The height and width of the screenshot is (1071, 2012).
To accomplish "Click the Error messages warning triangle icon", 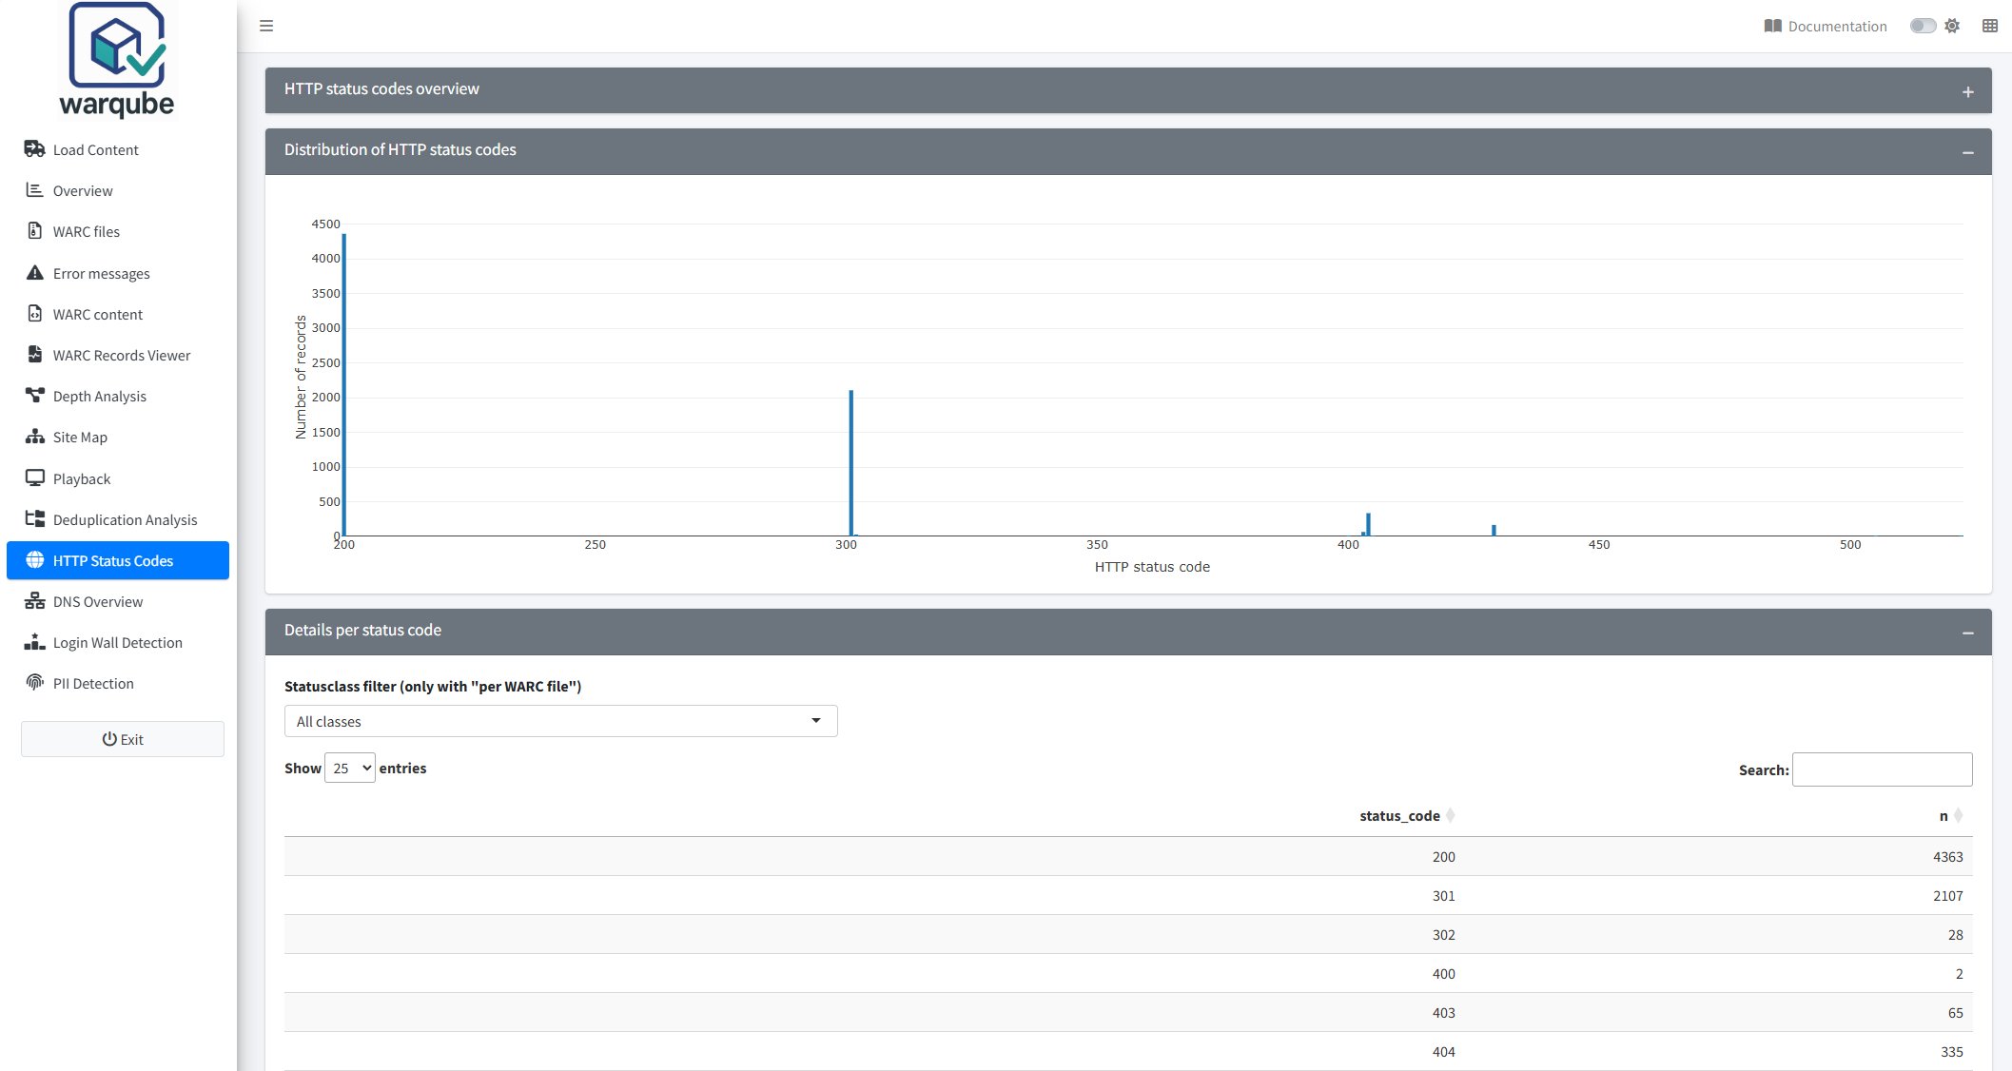I will pyautogui.click(x=35, y=273).
